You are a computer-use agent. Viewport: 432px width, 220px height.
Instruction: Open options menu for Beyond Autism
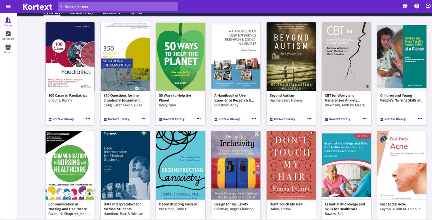point(309,118)
